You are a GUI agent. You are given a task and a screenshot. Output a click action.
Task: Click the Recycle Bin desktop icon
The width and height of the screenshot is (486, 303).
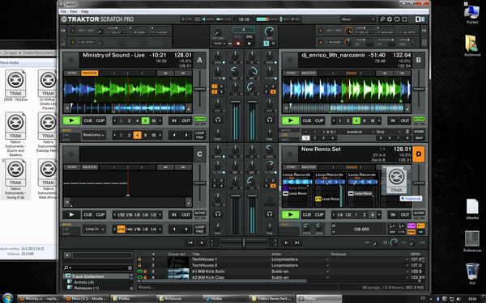point(472,274)
